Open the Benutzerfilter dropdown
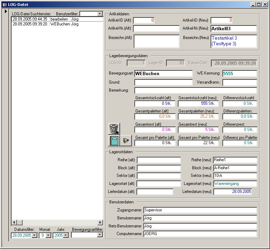The height and width of the screenshot is (249, 270). click(x=100, y=14)
